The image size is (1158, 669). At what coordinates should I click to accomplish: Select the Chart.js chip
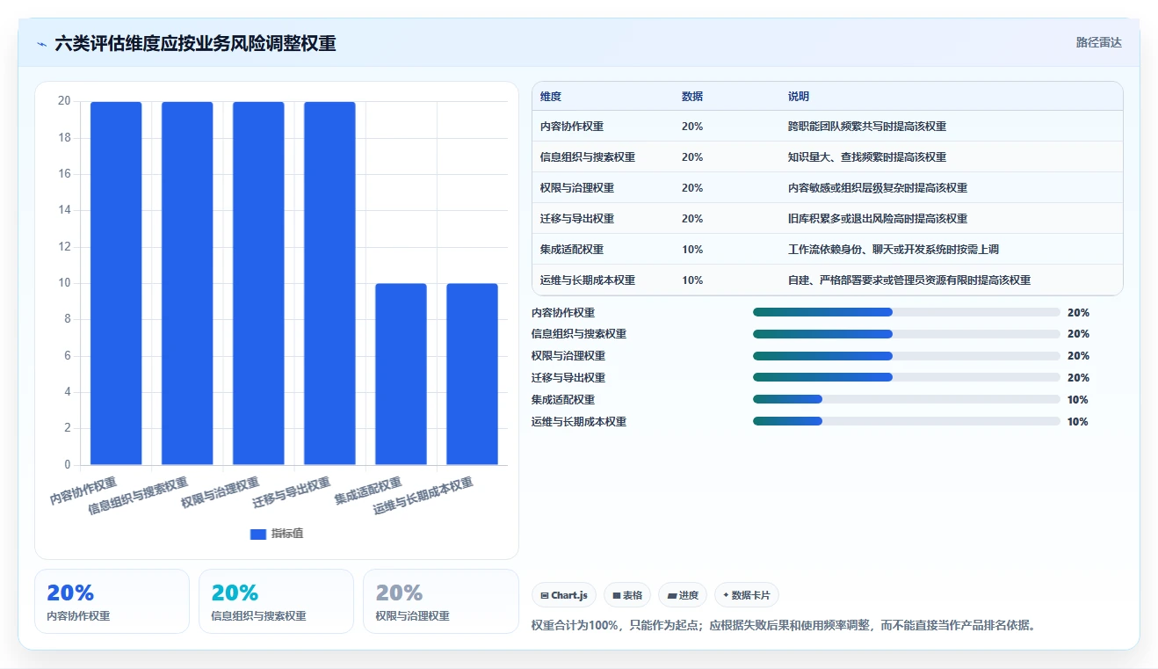click(564, 595)
